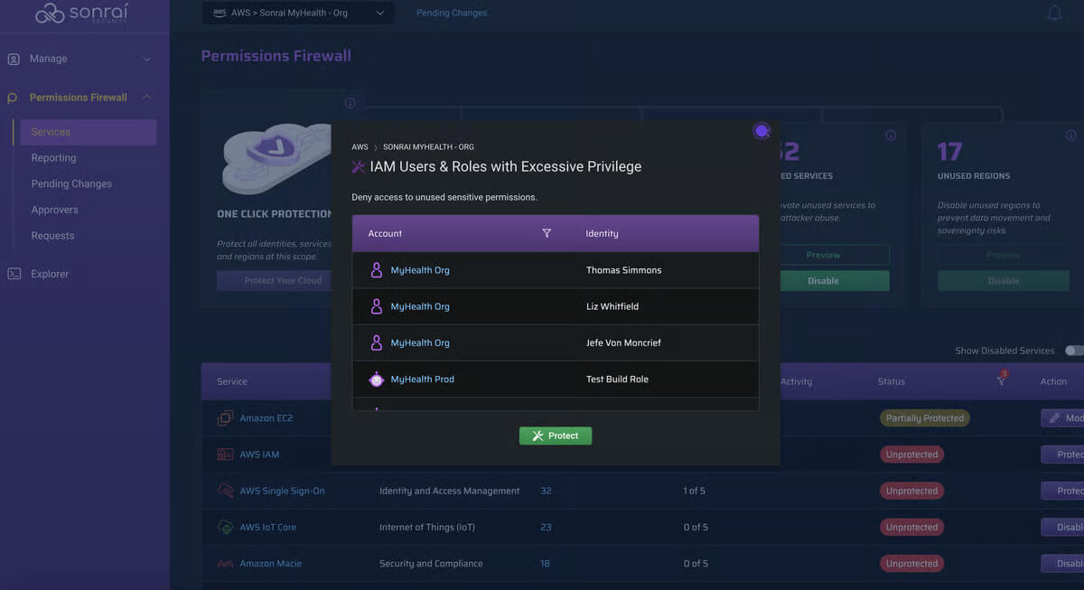Click the Pending Changes top link
The image size is (1084, 590).
452,13
